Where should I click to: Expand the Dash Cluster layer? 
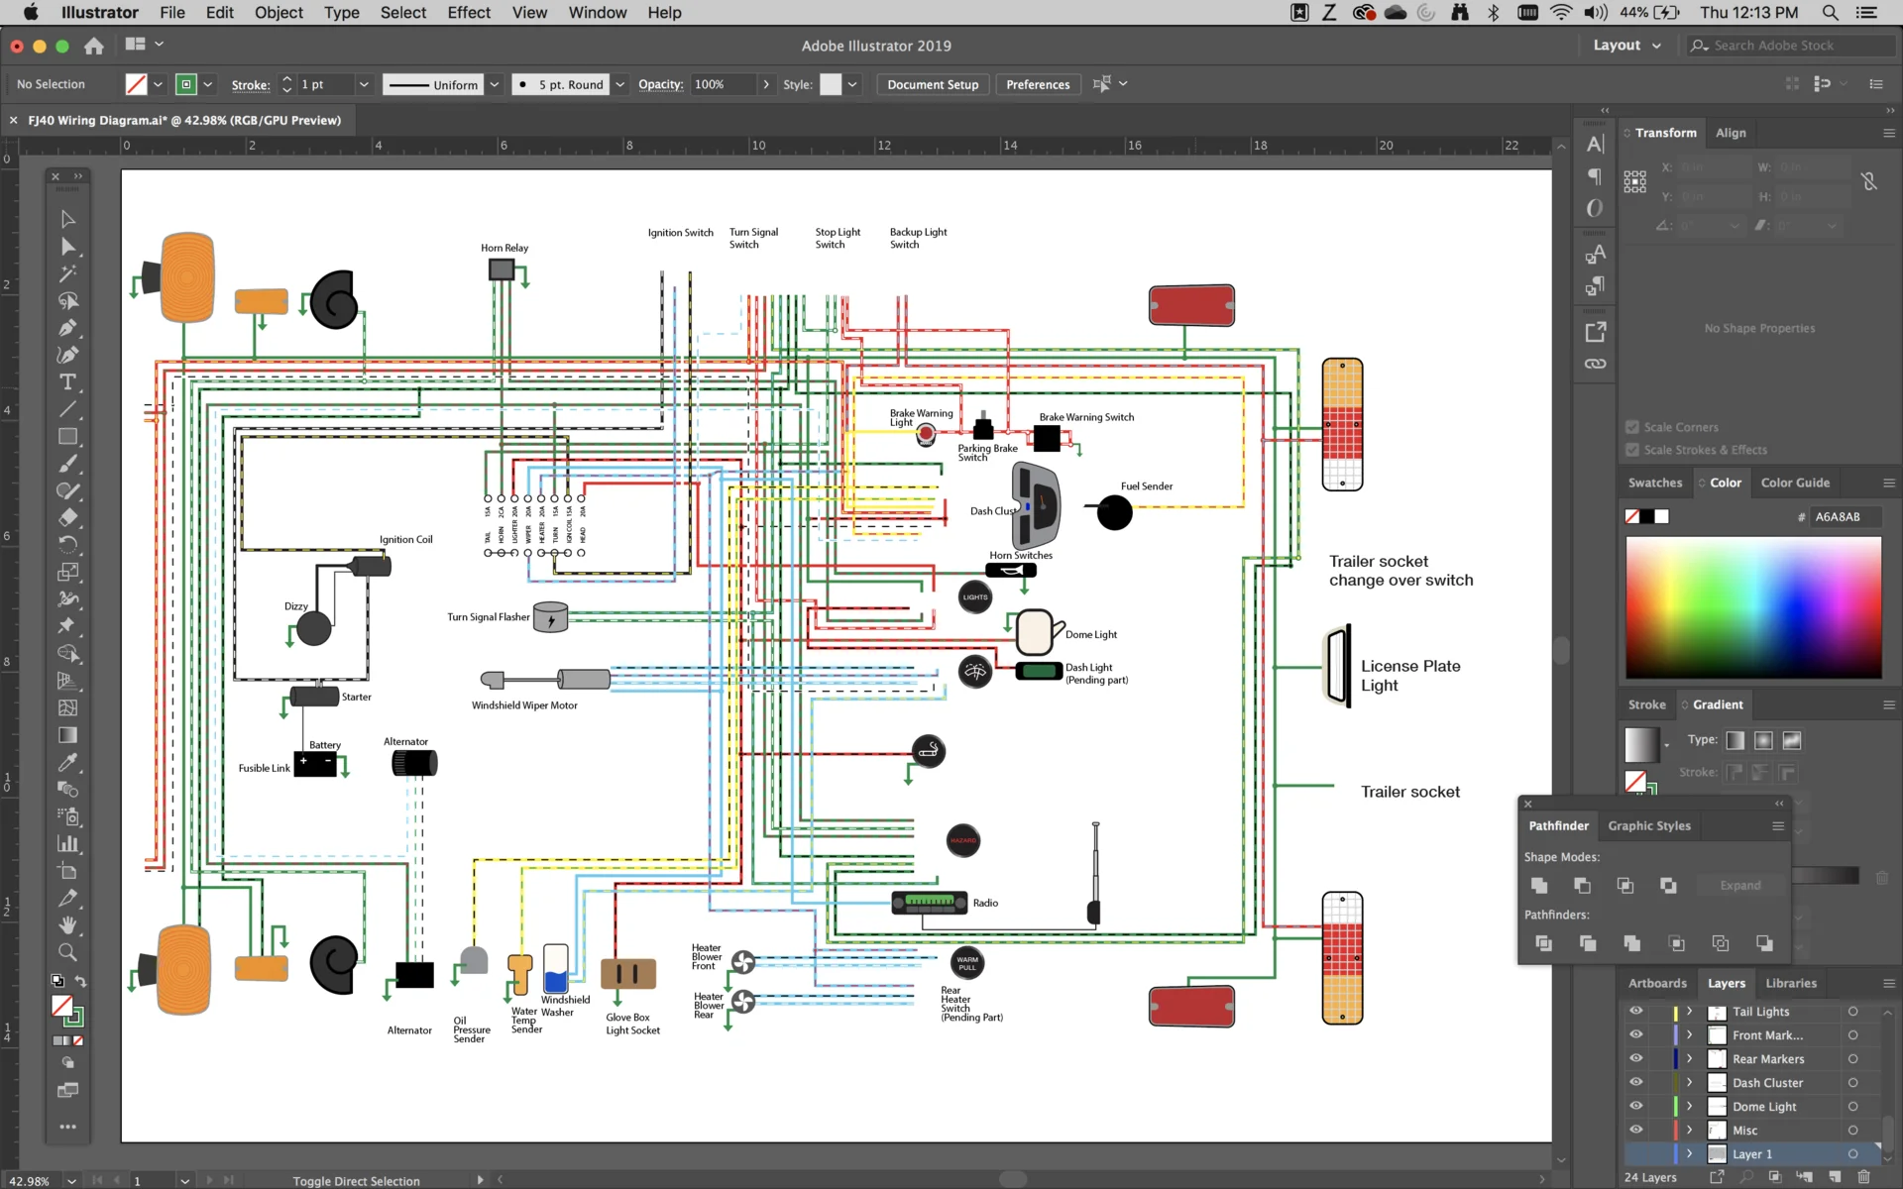pos(1690,1082)
